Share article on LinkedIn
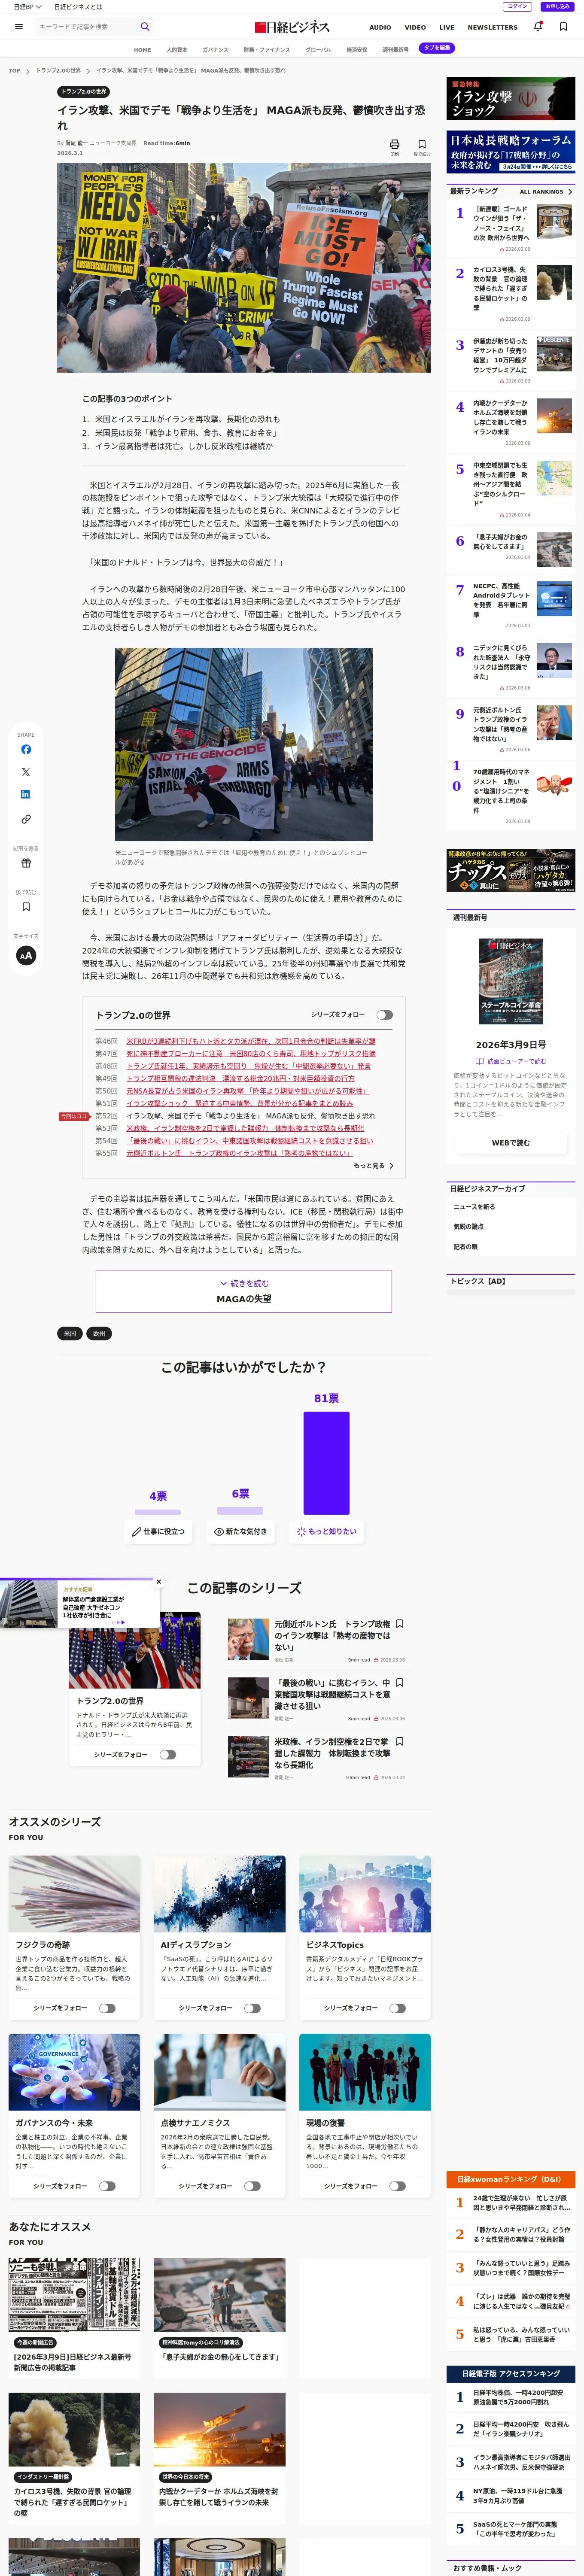The image size is (584, 2576). pyautogui.click(x=26, y=794)
